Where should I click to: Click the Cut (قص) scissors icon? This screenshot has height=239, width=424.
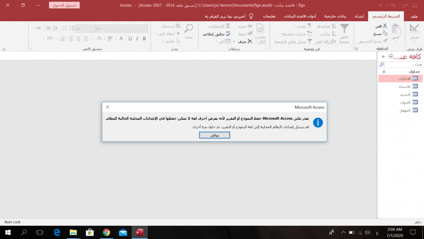pos(385,26)
